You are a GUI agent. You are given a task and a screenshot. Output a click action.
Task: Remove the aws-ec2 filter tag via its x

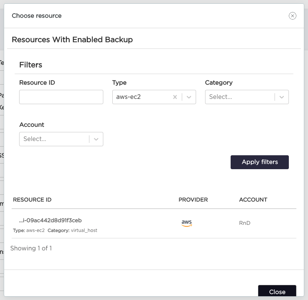click(x=175, y=97)
